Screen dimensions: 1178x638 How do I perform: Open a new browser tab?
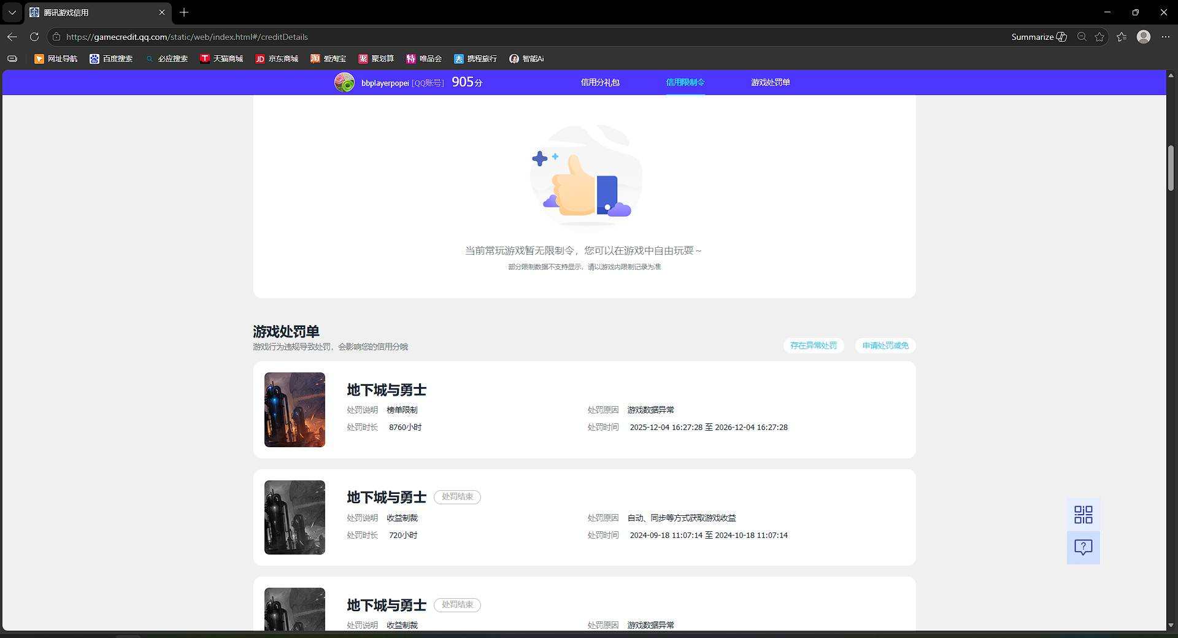[184, 12]
